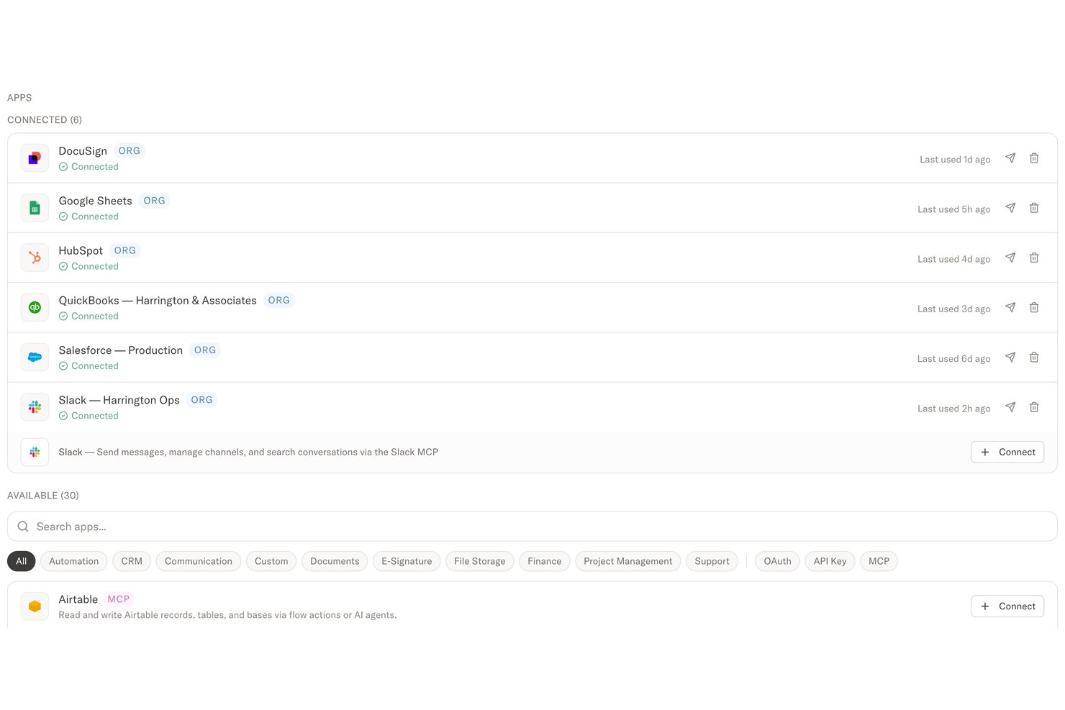Choose the File Storage filter
The width and height of the screenshot is (1065, 710).
[480, 561]
